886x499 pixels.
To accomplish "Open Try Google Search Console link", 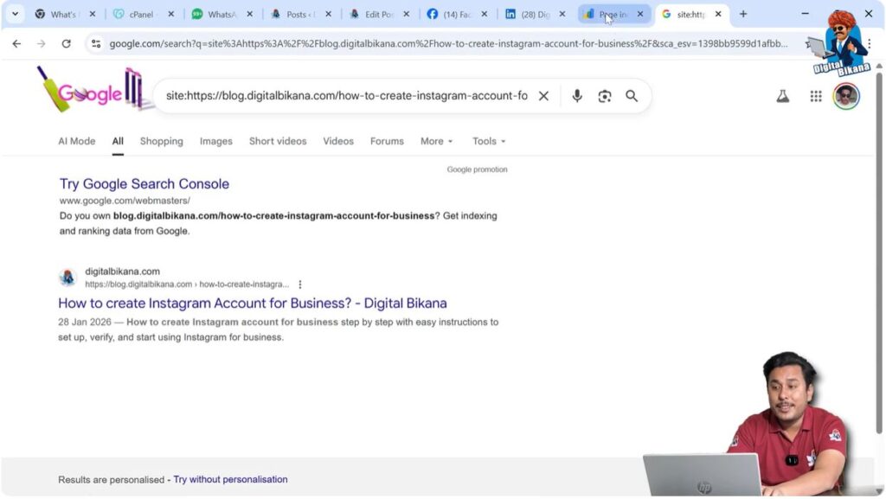I will coord(144,184).
